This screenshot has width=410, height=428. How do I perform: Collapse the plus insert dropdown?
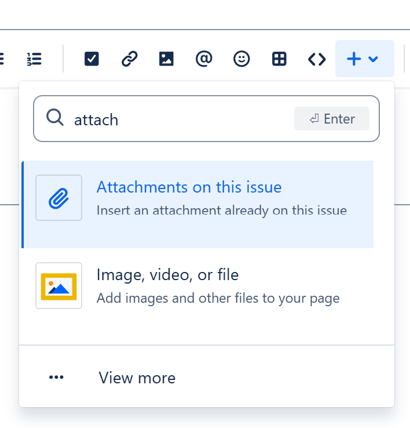pos(365,59)
